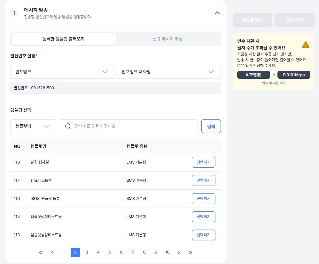Open the 템플릿명 search filter dropdown
The image size is (319, 264).
[33, 126]
